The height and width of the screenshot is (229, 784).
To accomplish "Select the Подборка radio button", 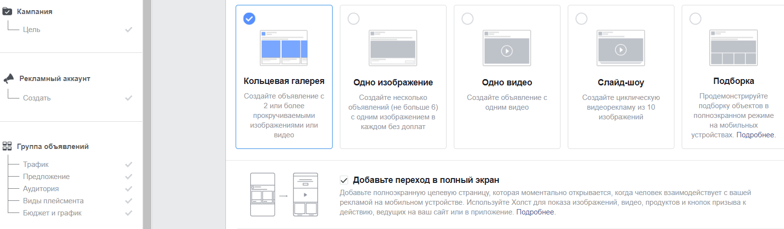I will tap(695, 18).
